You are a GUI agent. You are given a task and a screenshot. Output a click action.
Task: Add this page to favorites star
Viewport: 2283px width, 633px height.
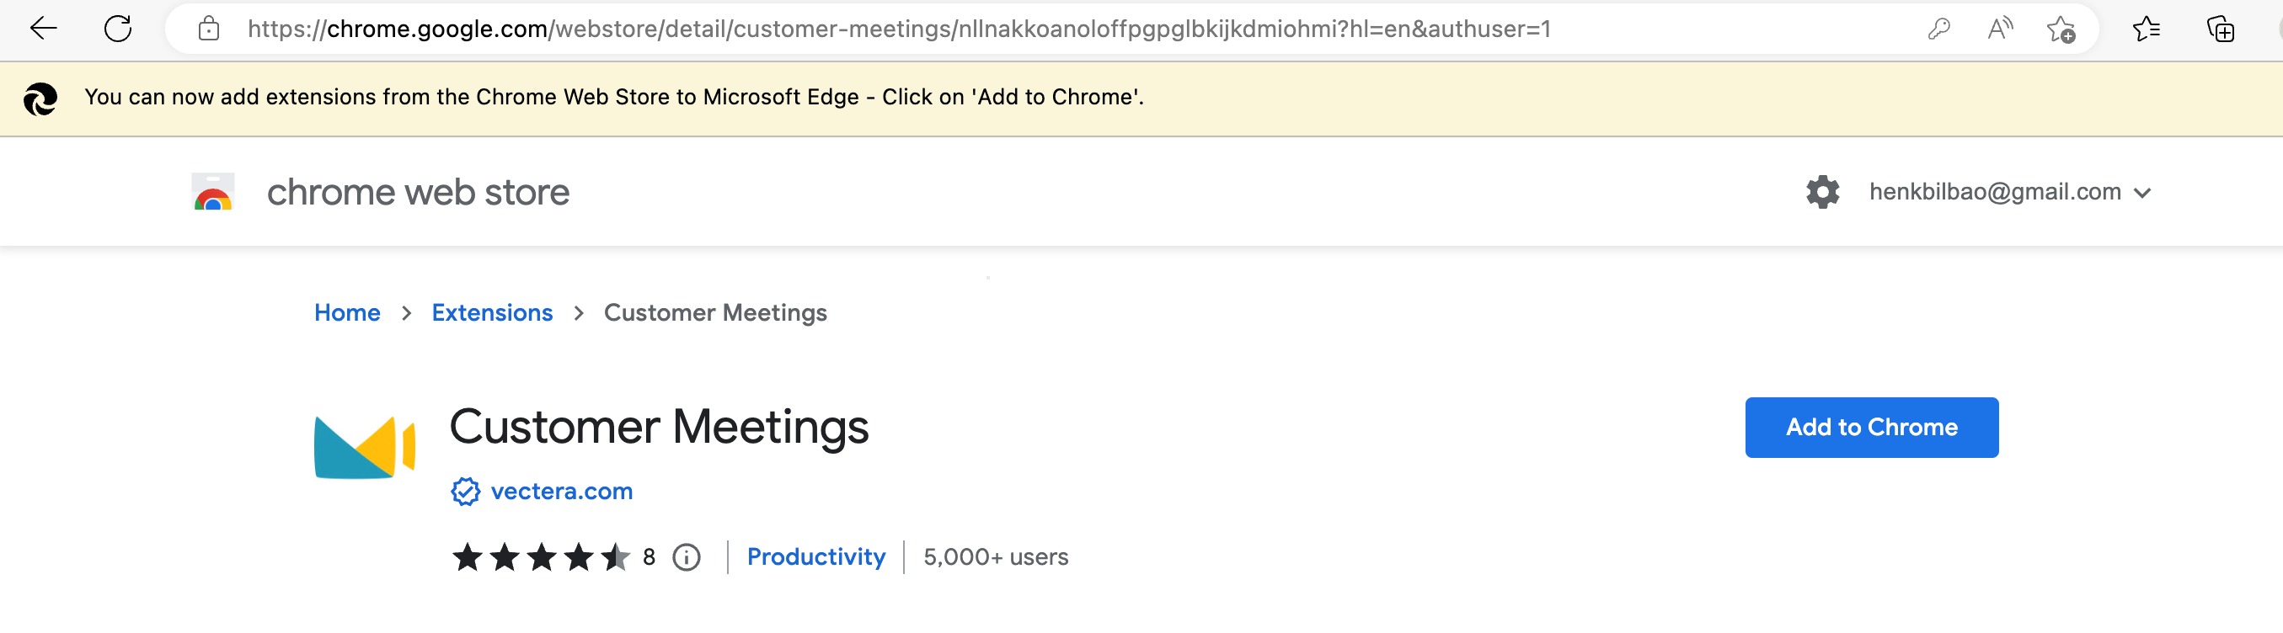[2061, 29]
